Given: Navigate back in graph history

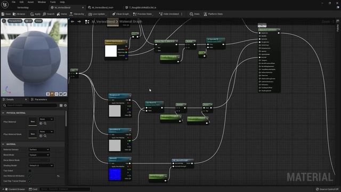Looking at the screenshot, I should [72, 21].
